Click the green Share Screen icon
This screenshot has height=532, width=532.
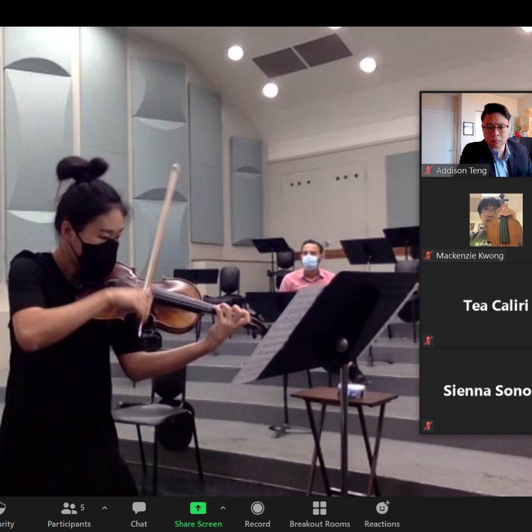198,508
